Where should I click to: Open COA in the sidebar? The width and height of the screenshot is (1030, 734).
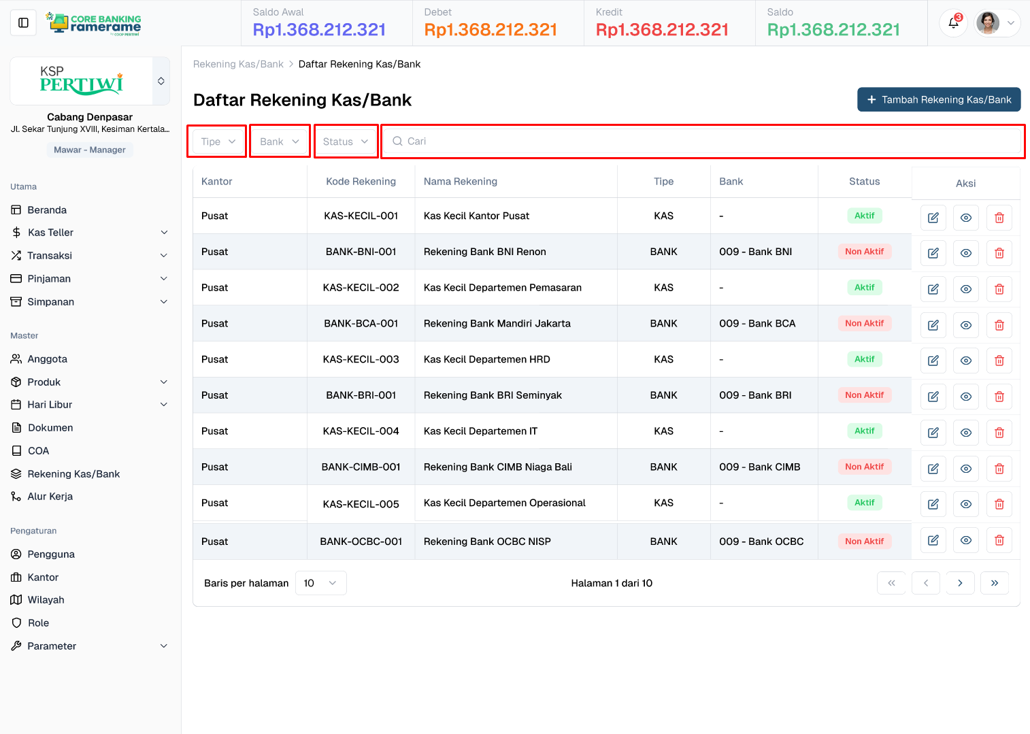[x=38, y=451]
